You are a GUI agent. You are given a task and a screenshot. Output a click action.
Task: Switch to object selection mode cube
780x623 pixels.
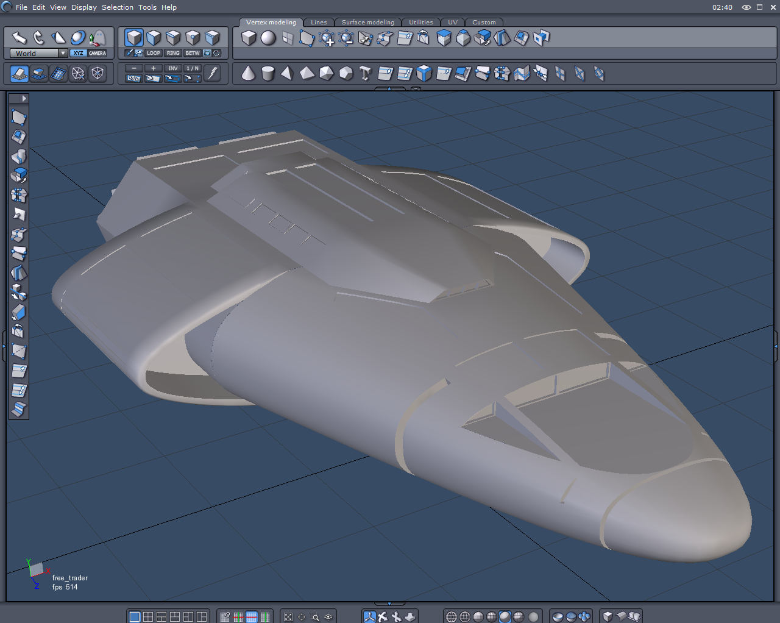click(134, 38)
